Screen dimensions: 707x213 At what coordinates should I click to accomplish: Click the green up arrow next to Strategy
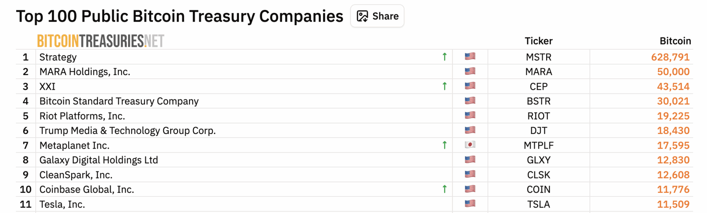[x=444, y=57]
